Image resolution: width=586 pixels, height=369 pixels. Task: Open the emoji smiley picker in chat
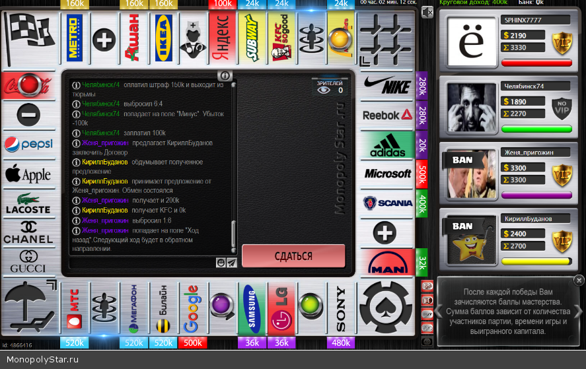point(221,263)
